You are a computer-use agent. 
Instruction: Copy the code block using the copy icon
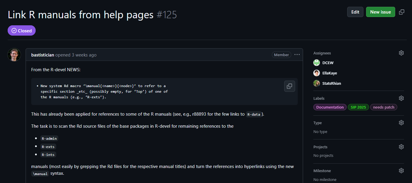tap(289, 86)
